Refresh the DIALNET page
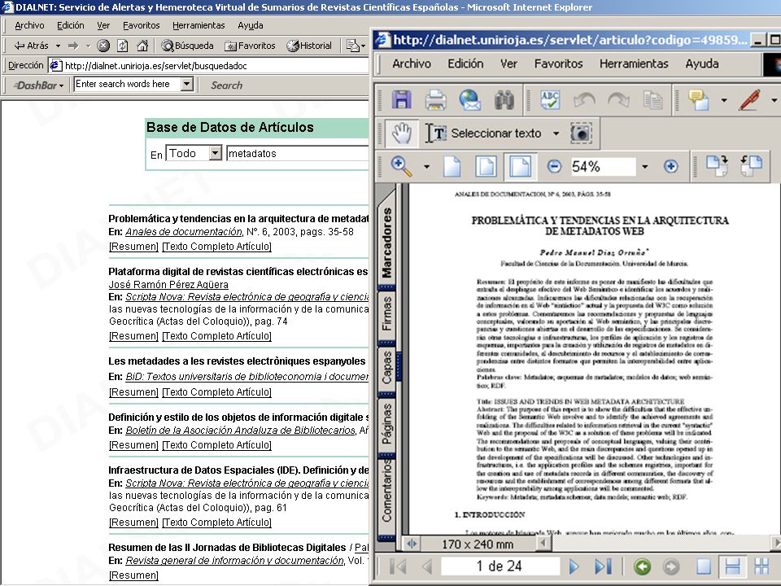The width and height of the screenshot is (781, 586). click(x=123, y=46)
